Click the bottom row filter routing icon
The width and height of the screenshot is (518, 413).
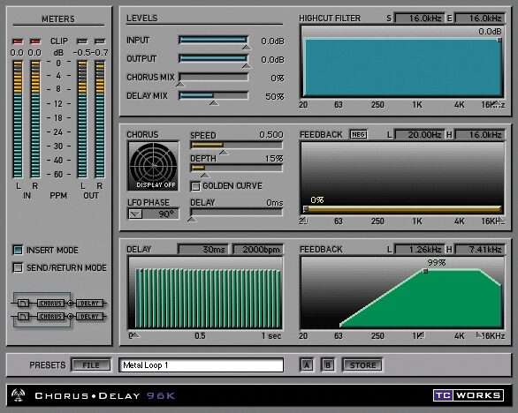[x=23, y=316]
